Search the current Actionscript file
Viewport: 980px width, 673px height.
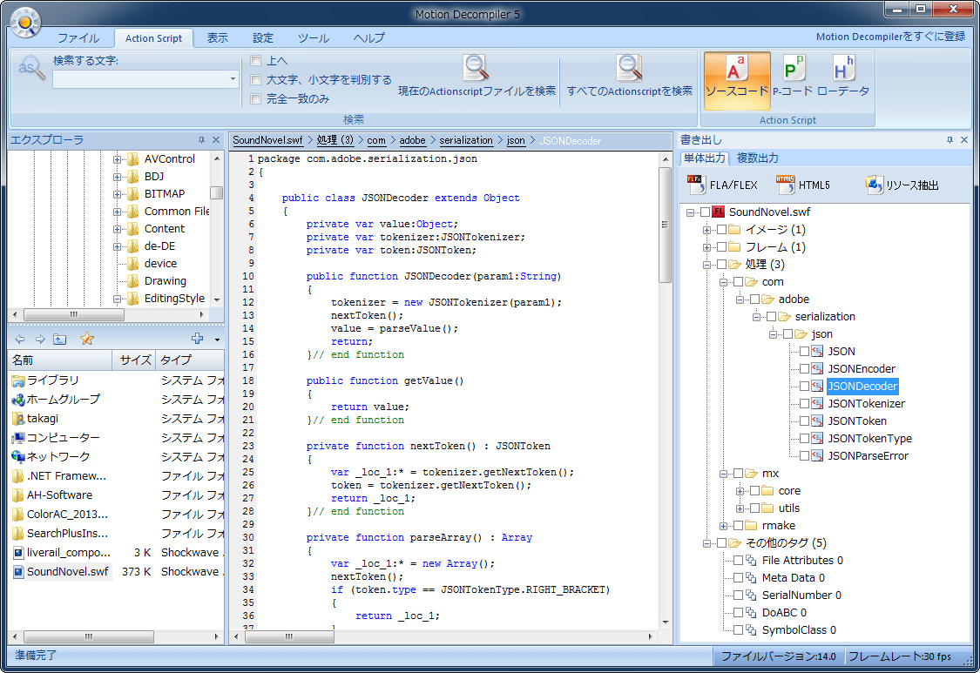point(476,77)
